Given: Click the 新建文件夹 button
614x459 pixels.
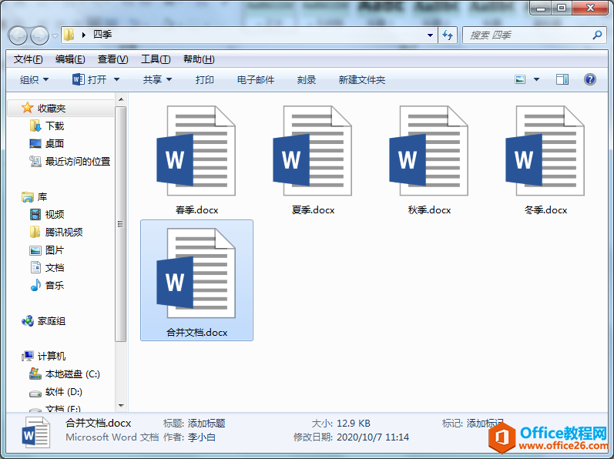Looking at the screenshot, I should pos(361,79).
